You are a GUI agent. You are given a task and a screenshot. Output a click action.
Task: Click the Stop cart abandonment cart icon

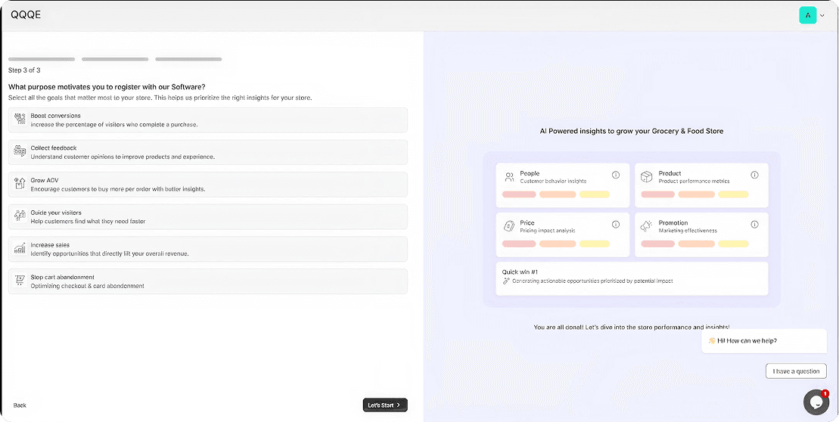[x=20, y=281]
